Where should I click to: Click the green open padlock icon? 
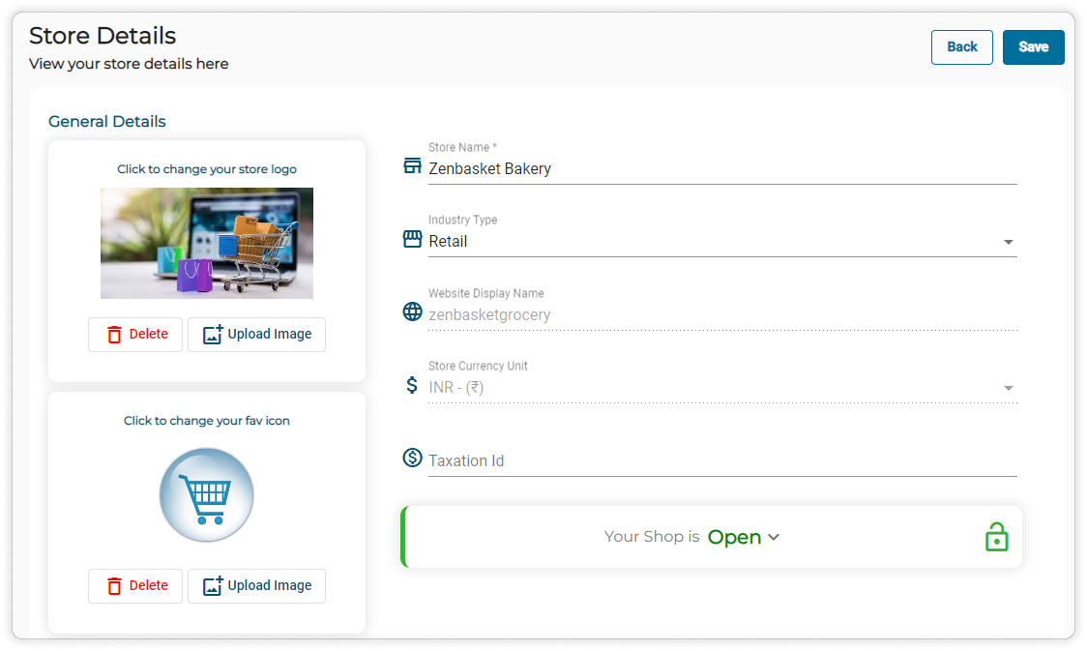pyautogui.click(x=996, y=537)
